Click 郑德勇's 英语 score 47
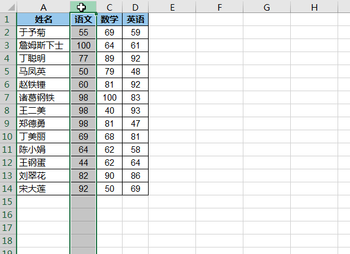The height and width of the screenshot is (254, 350). pos(135,123)
